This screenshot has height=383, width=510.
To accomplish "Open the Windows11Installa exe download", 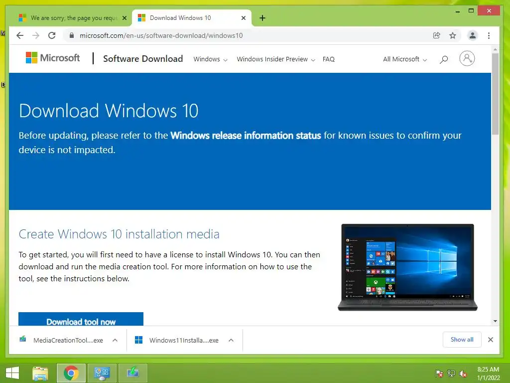I will 177,340.
